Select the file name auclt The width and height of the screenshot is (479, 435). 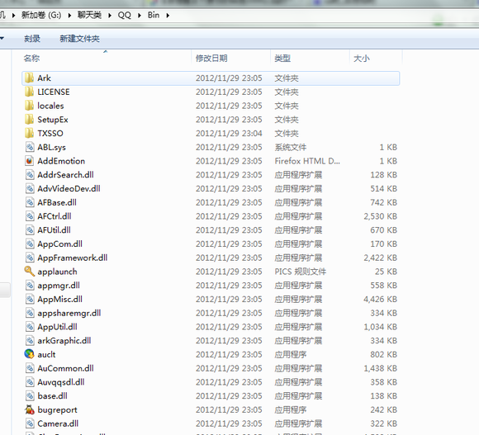pyautogui.click(x=46, y=354)
